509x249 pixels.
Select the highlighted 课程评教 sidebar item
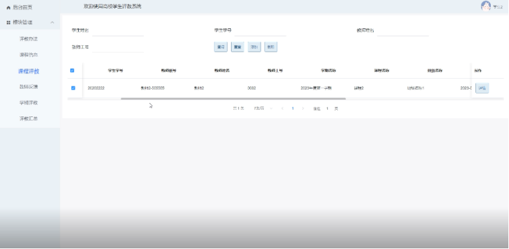click(28, 71)
